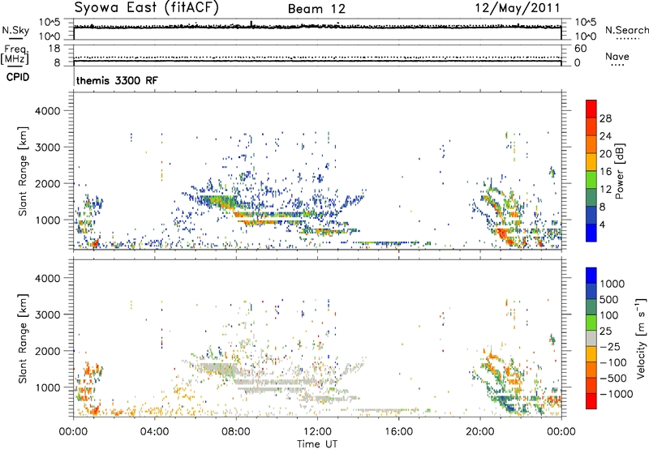Click the "04:00" time tick label
Screen dimensions: 649x449
click(154, 432)
